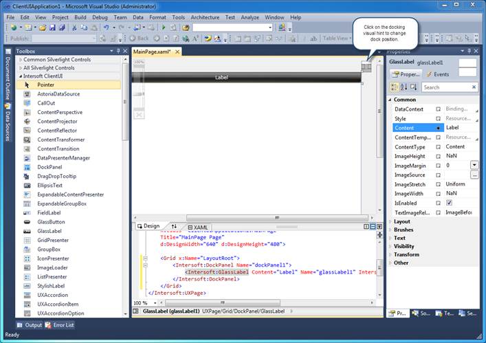Click the Copy icon in the toolbar
Screen dimensions: 486x343
pos(84,27)
